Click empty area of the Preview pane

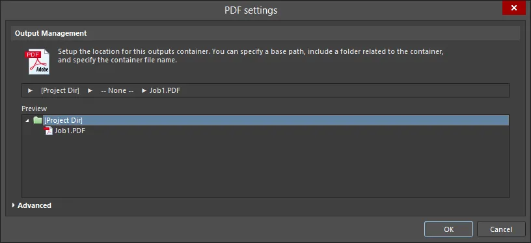(x=265, y=166)
